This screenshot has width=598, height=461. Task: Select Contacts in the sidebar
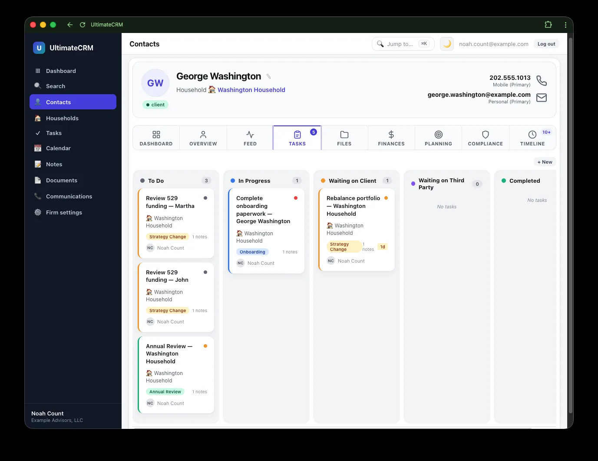tap(73, 102)
